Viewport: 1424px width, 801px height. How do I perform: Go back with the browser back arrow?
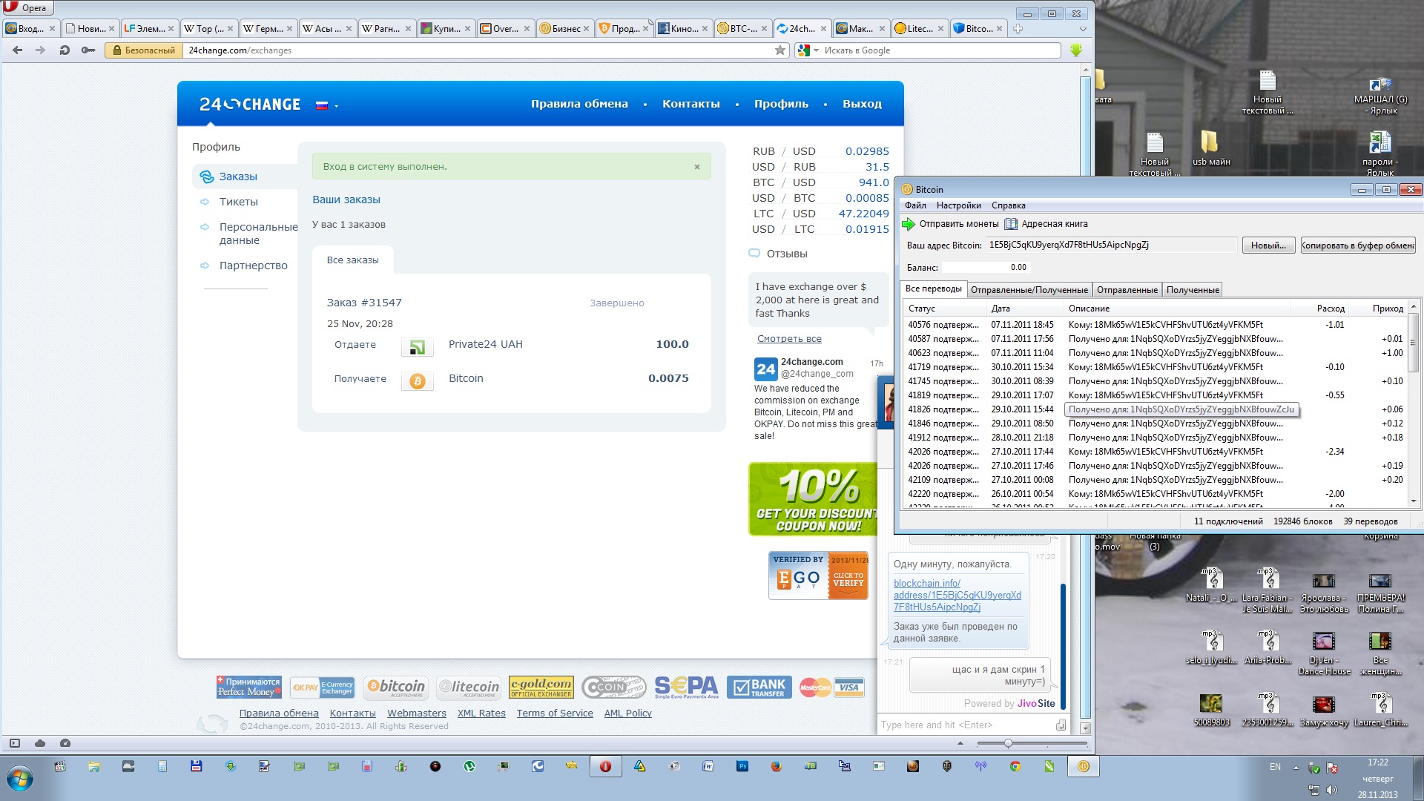coord(18,50)
